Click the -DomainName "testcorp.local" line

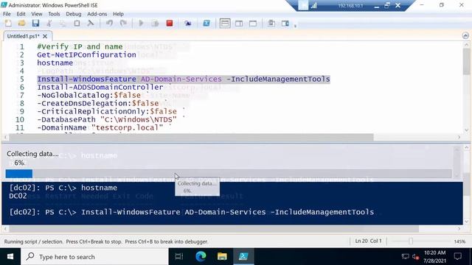100,127
